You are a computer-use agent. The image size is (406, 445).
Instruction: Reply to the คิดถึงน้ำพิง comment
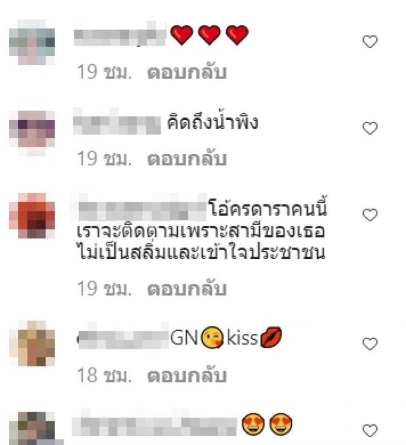(x=187, y=159)
